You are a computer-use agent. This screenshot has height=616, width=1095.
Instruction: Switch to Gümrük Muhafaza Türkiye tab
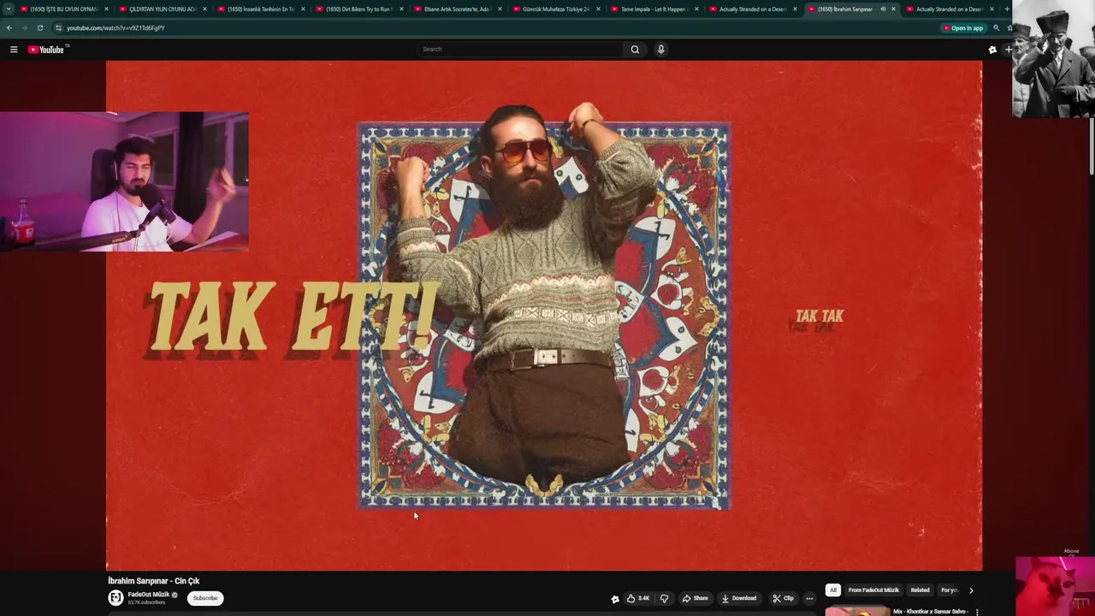coord(555,9)
